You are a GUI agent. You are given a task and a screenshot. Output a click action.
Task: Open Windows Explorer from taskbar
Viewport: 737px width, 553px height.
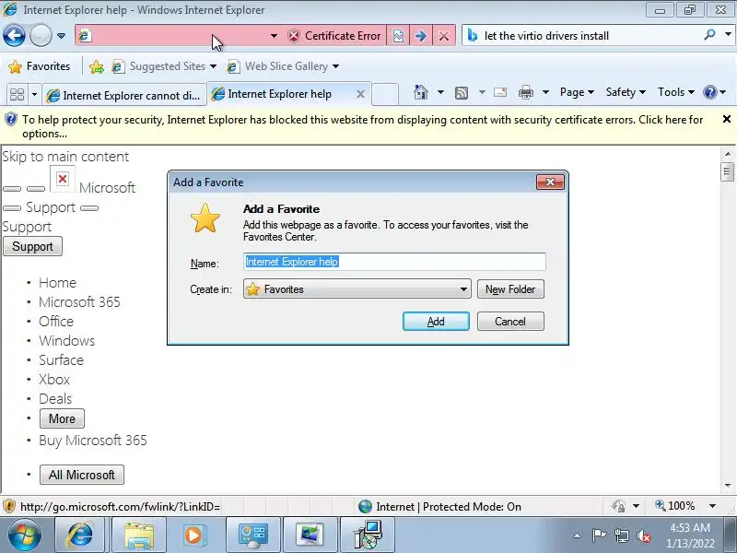(x=139, y=535)
